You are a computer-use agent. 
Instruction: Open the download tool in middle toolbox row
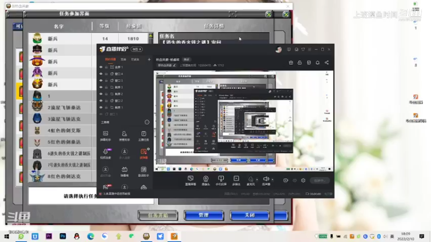point(124,154)
